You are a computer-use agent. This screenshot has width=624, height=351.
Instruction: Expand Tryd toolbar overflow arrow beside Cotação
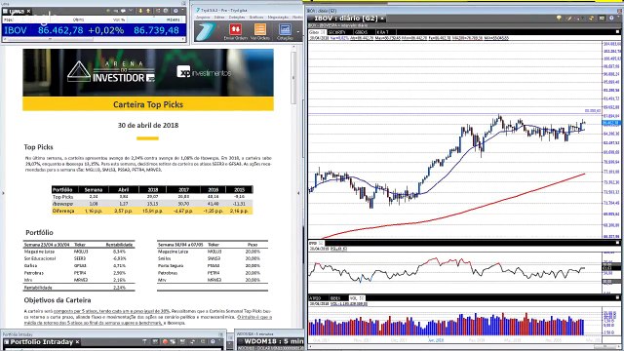click(x=298, y=32)
